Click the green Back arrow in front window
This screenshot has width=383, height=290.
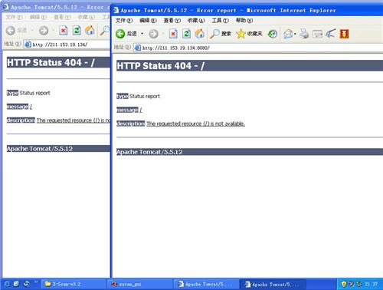(120, 34)
